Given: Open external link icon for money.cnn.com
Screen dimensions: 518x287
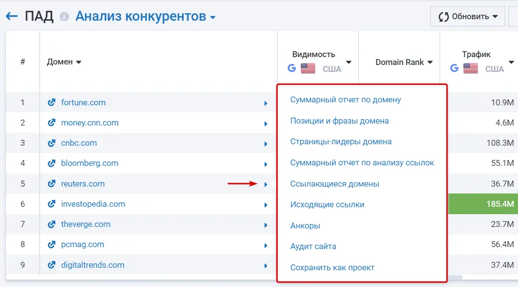Looking at the screenshot, I should [x=52, y=123].
